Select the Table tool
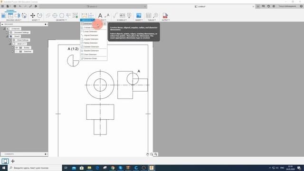Viewport: 304px width, 171px height. click(x=149, y=16)
